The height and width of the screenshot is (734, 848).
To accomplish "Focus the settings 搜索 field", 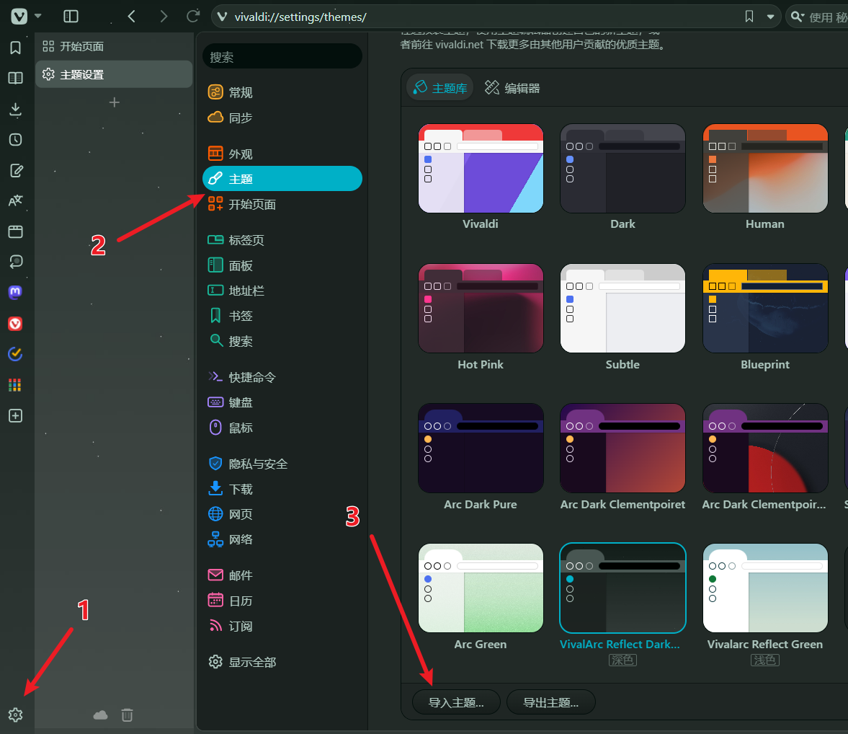I will (282, 57).
